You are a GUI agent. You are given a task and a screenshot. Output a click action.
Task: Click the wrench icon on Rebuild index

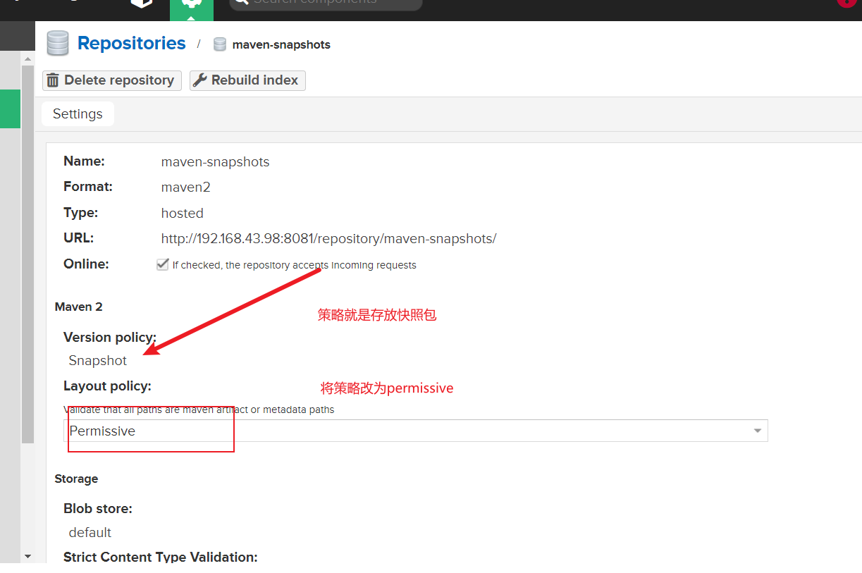point(200,80)
